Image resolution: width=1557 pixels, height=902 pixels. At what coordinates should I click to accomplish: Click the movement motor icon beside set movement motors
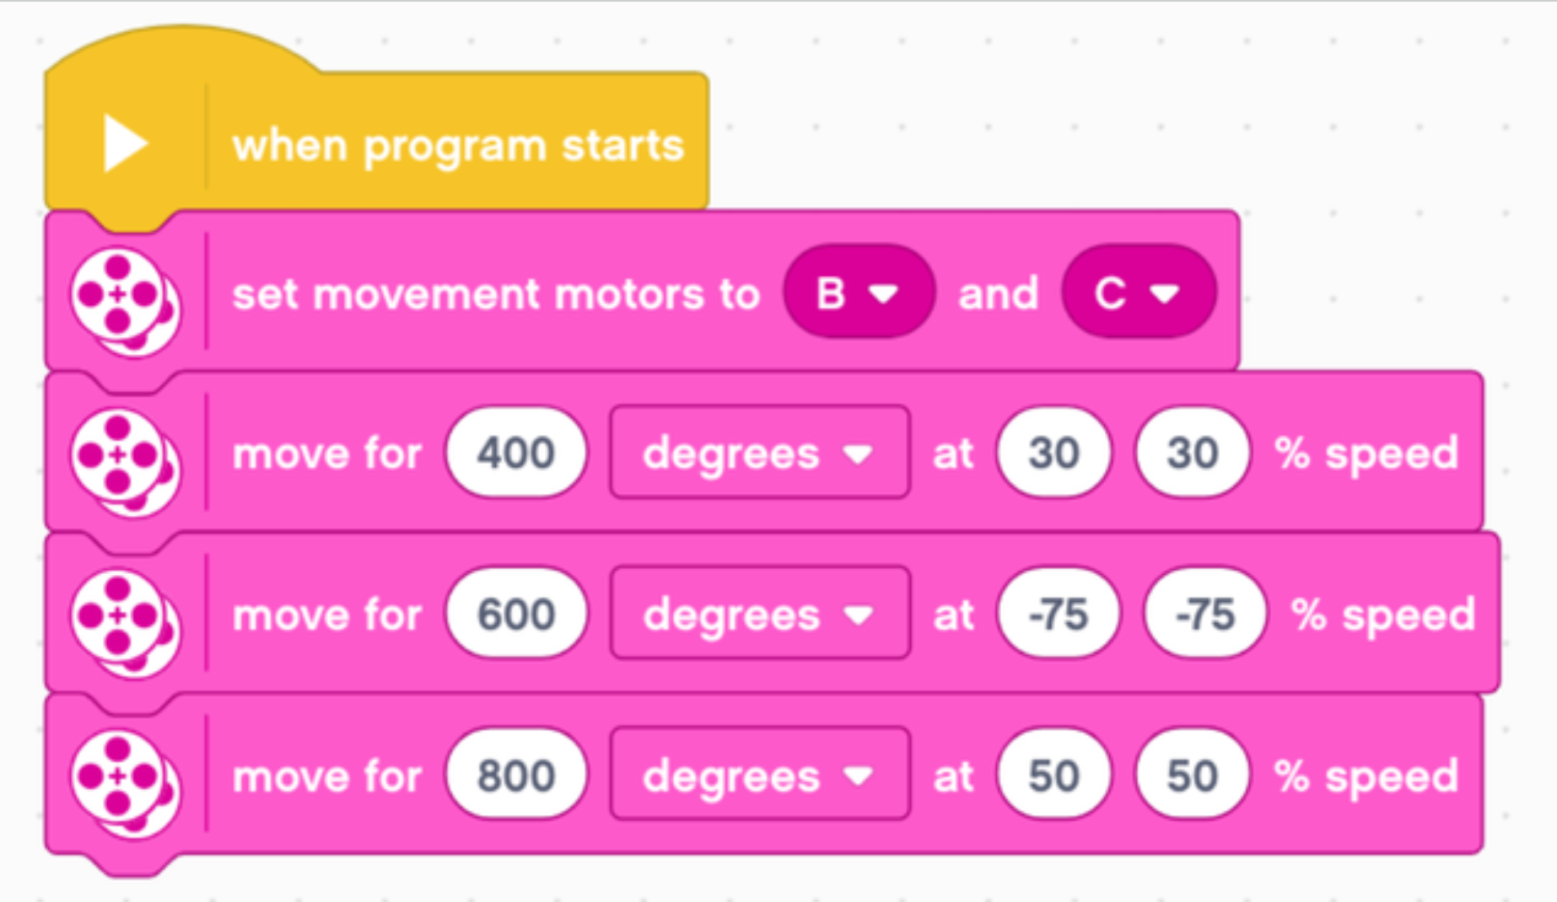coord(123,293)
